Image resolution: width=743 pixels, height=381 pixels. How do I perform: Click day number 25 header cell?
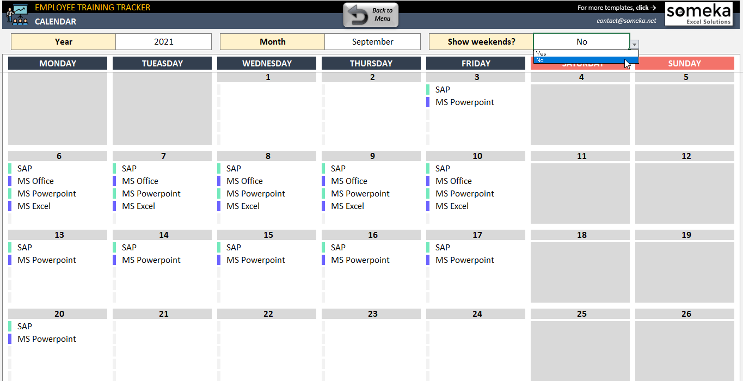[x=580, y=314]
